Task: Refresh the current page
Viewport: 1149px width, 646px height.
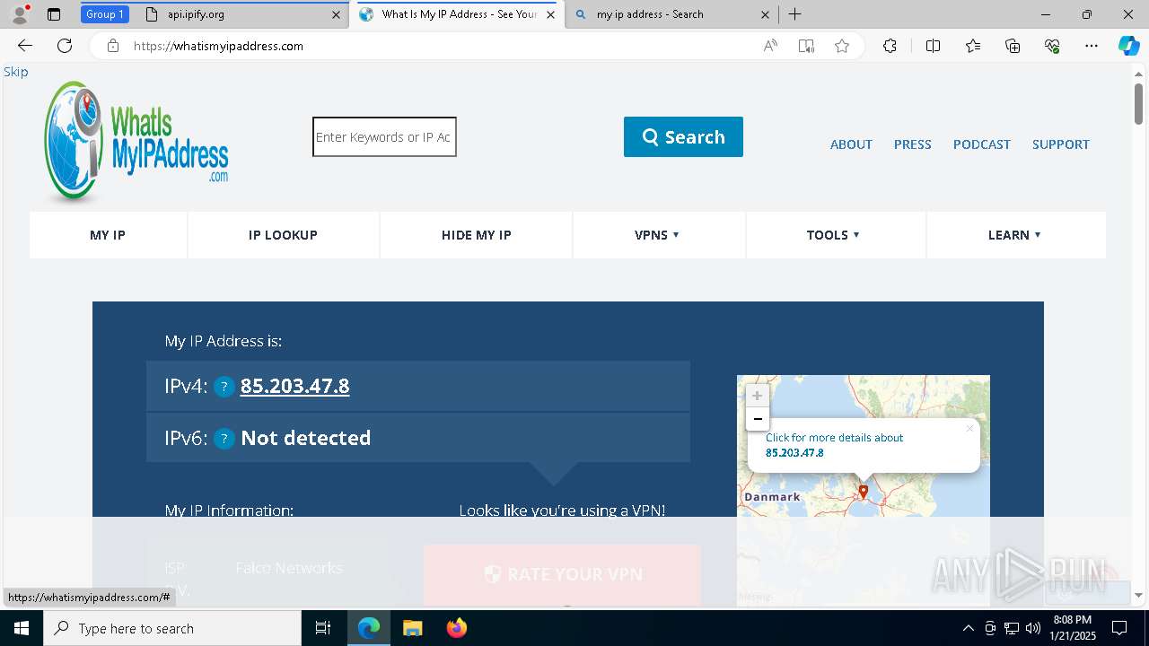Action: coord(65,46)
